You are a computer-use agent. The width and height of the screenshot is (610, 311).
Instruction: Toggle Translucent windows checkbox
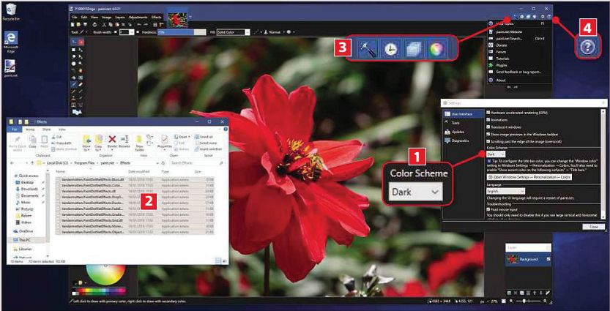[x=488, y=127]
